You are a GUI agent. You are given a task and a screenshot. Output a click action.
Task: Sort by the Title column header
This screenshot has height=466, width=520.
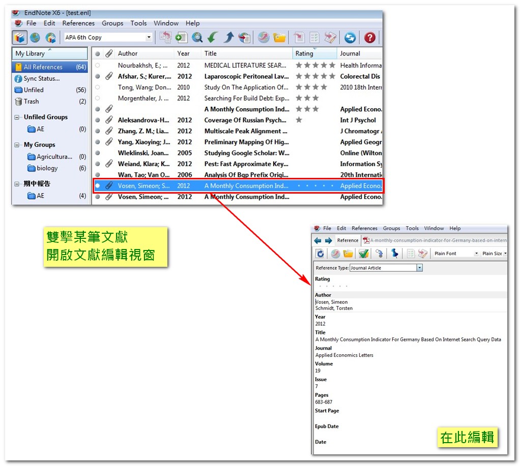pyautogui.click(x=246, y=53)
